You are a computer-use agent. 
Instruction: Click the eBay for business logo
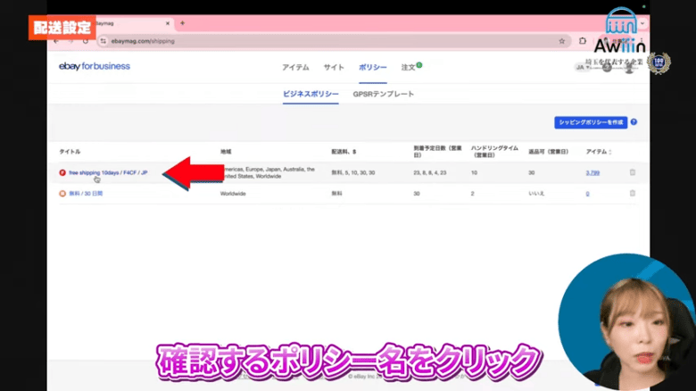click(94, 66)
